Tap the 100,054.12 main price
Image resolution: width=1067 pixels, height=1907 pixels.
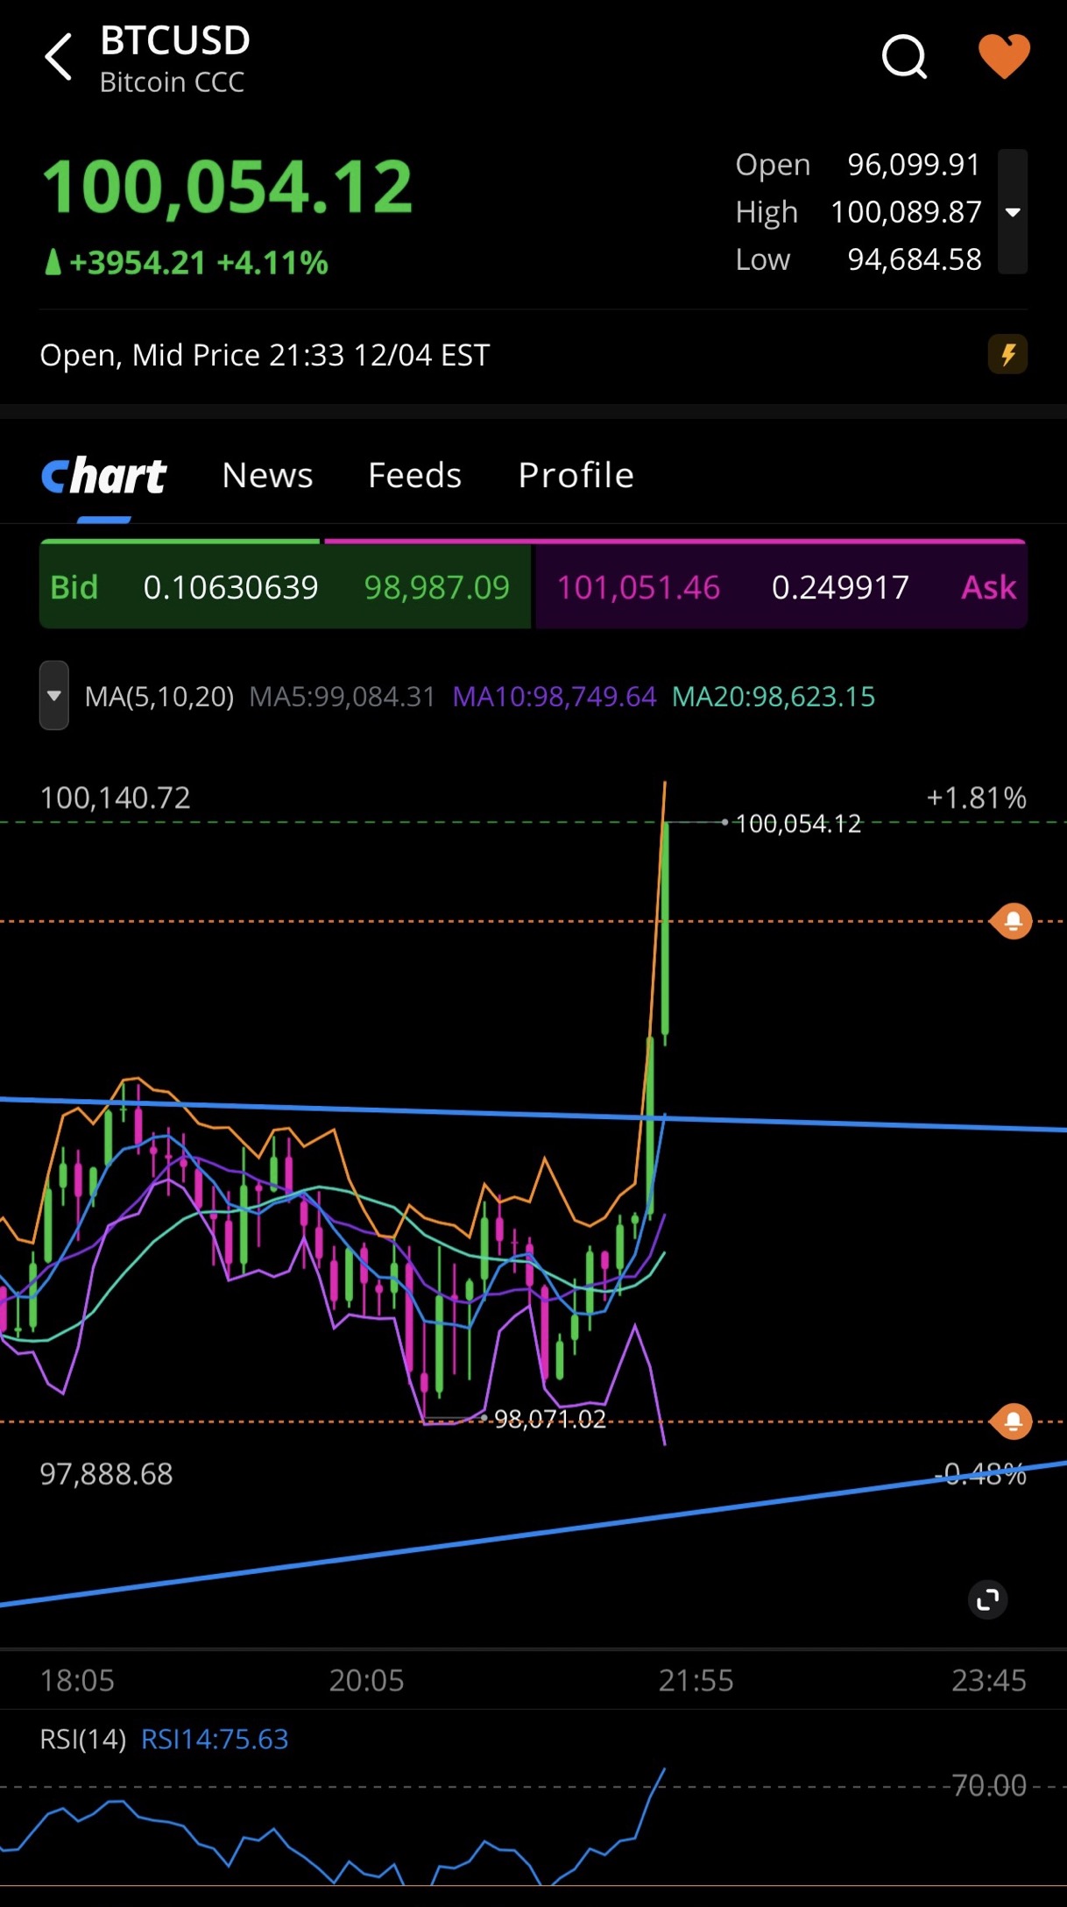coord(227,187)
